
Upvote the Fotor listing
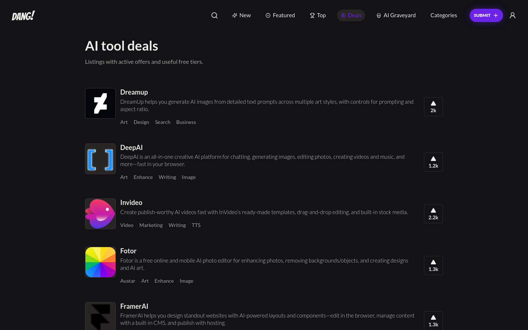(x=433, y=265)
